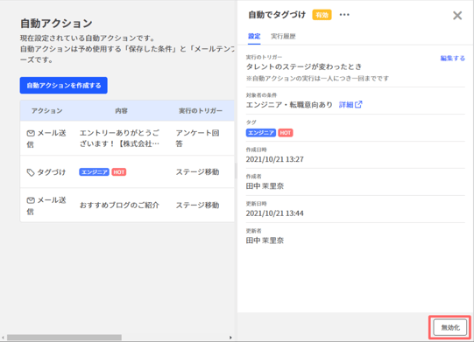Viewport: 474px width, 342px height.
Task: Click ステージ移動 in the おすすめブログ row
Action: point(197,206)
